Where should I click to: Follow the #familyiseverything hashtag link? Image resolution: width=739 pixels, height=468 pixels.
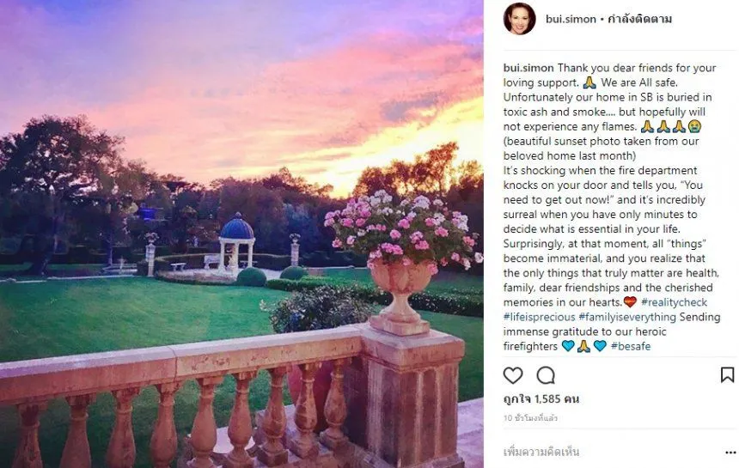[626, 317]
